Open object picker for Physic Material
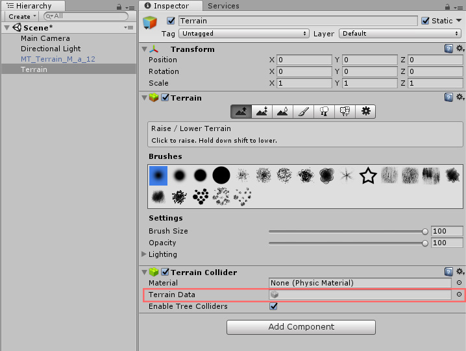This screenshot has height=351, width=466. (459, 283)
